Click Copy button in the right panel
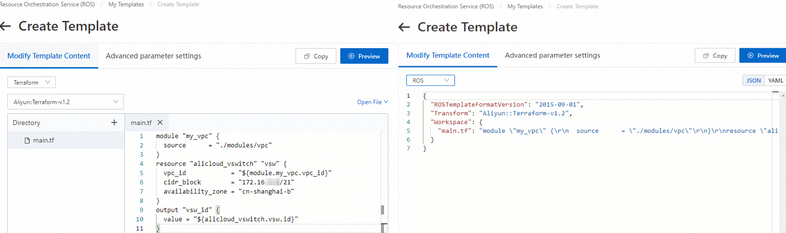786x233 pixels. point(715,56)
